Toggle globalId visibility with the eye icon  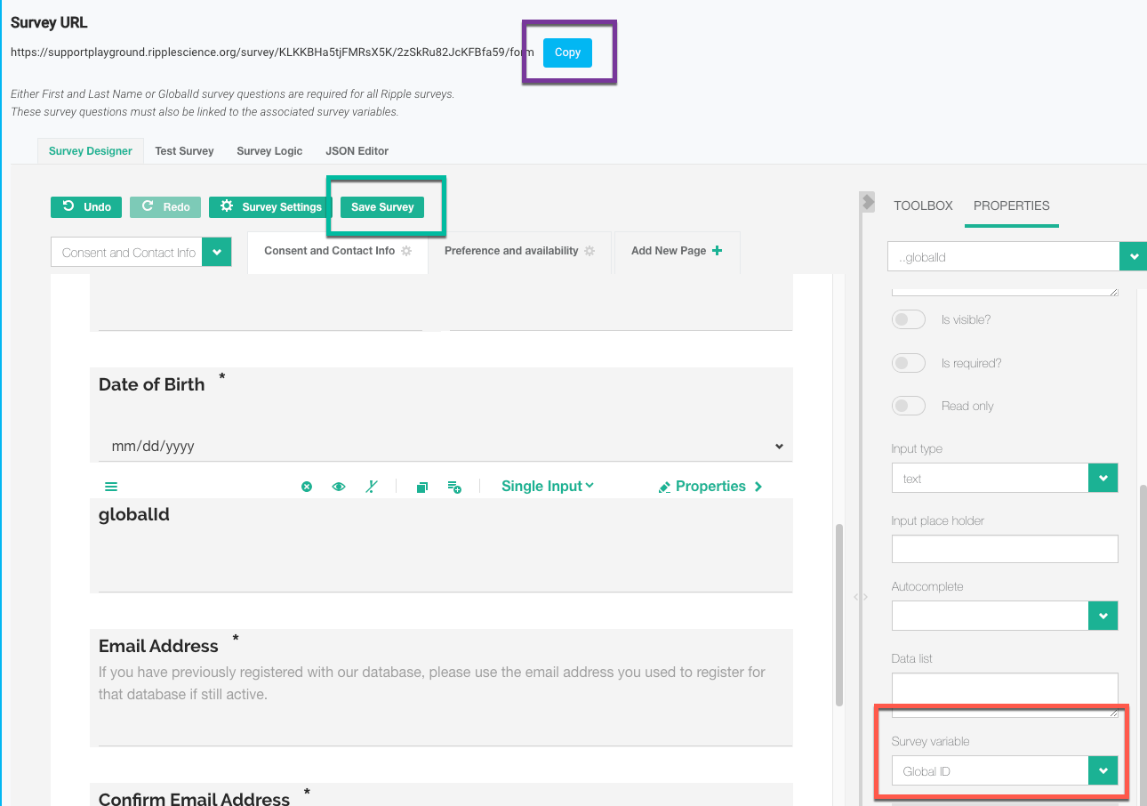coord(339,487)
